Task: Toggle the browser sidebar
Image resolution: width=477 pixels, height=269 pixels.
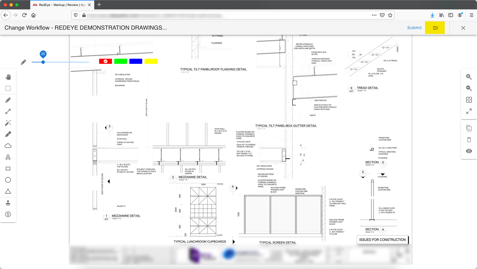Action: pyautogui.click(x=451, y=15)
